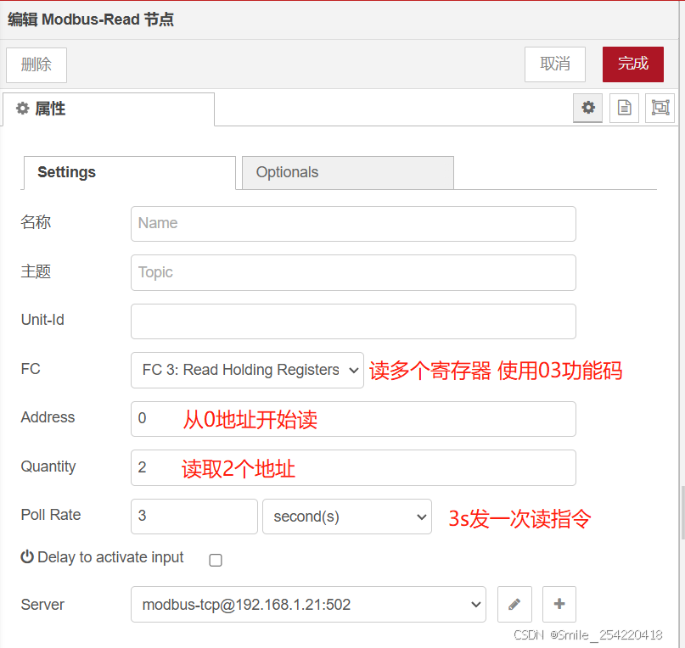Viewport: 685px width, 648px height.
Task: Toggle Delay to activate input checkbox
Action: tap(216, 560)
